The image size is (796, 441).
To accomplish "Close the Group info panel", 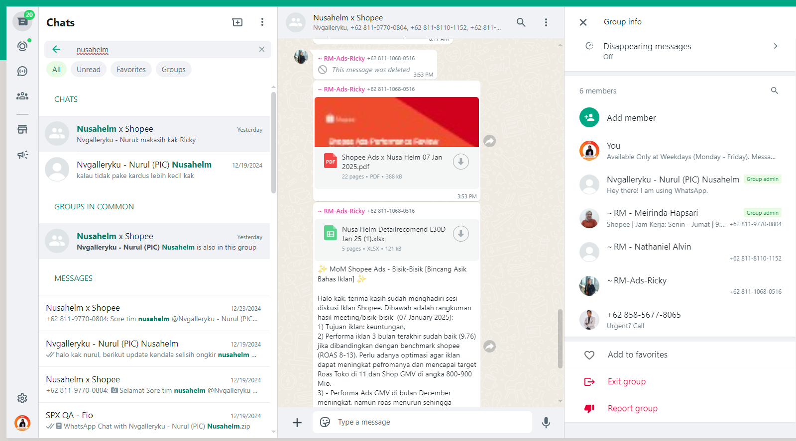I will (583, 22).
